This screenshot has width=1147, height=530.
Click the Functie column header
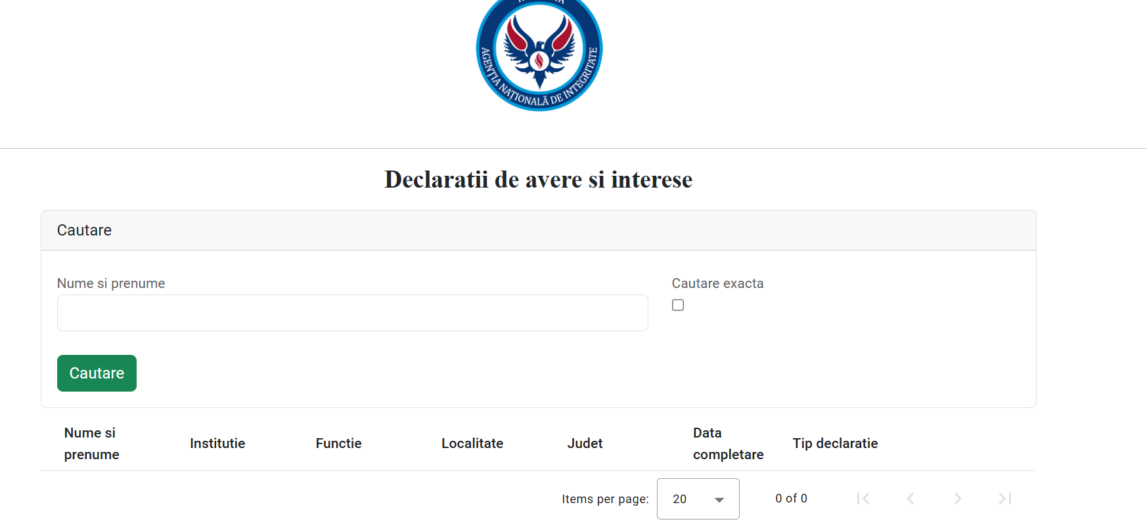pyautogui.click(x=338, y=443)
